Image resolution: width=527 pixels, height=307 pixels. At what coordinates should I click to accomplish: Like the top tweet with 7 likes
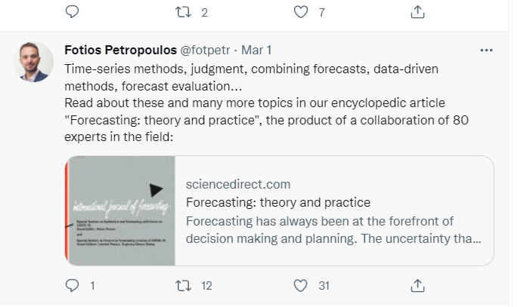tap(300, 12)
